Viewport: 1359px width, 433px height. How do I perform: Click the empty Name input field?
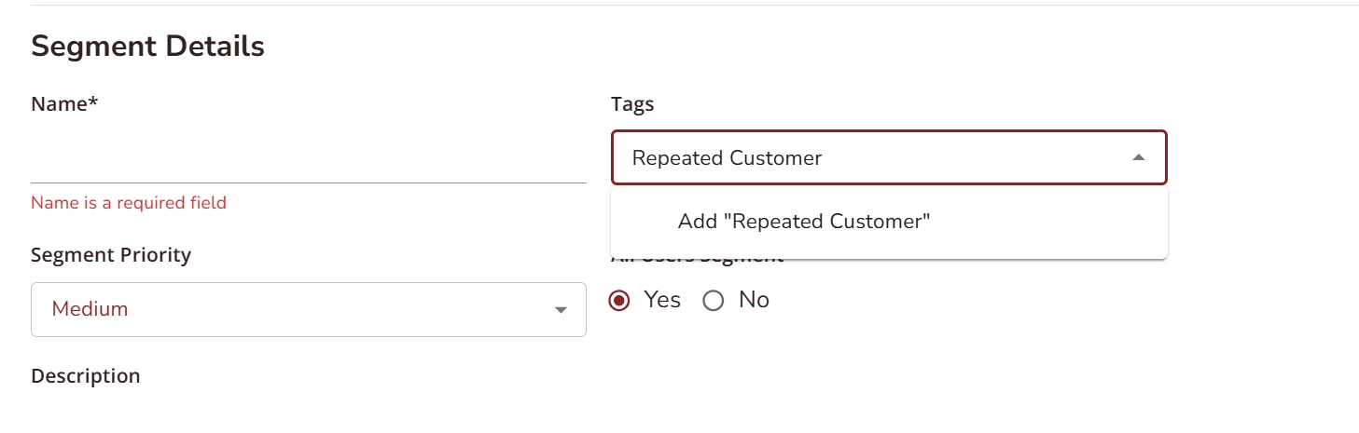point(308,158)
